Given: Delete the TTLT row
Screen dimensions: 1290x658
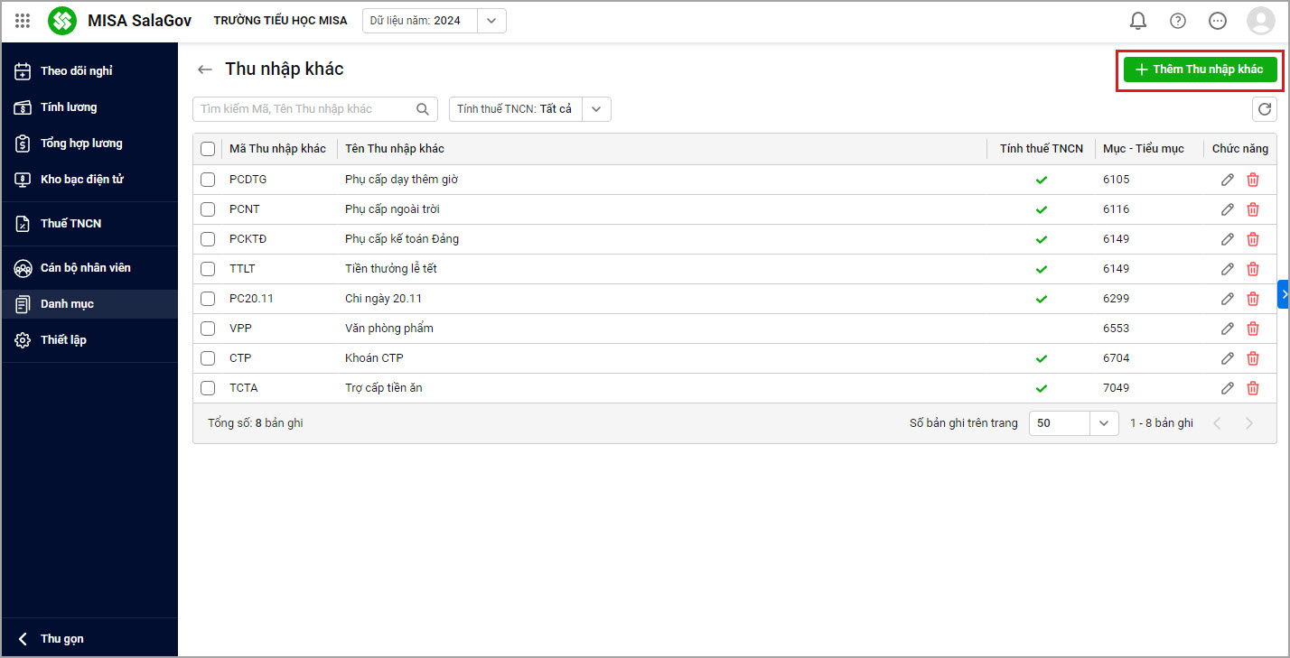Looking at the screenshot, I should click(x=1253, y=269).
